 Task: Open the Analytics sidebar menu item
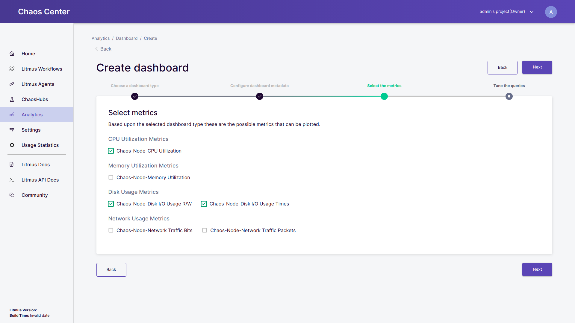point(32,115)
